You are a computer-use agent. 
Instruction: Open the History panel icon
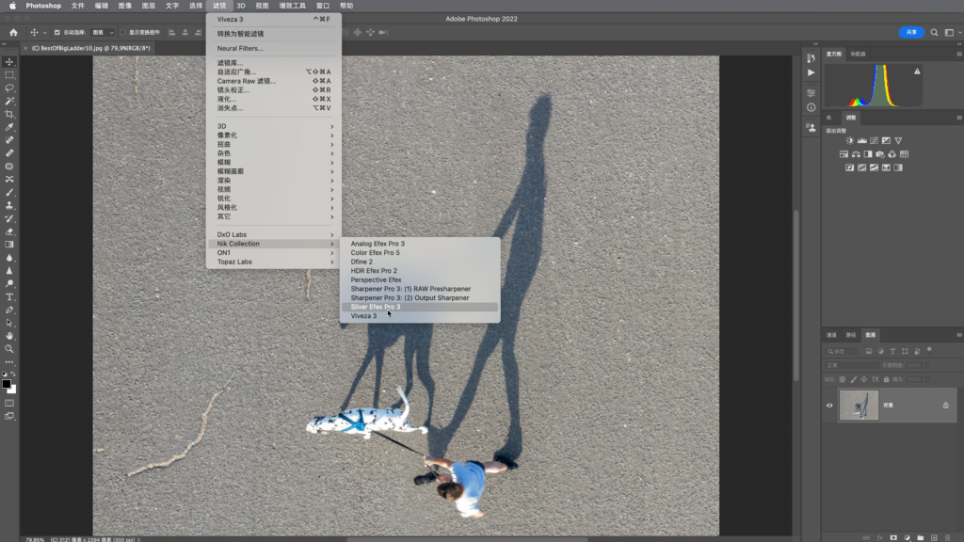[x=811, y=57]
